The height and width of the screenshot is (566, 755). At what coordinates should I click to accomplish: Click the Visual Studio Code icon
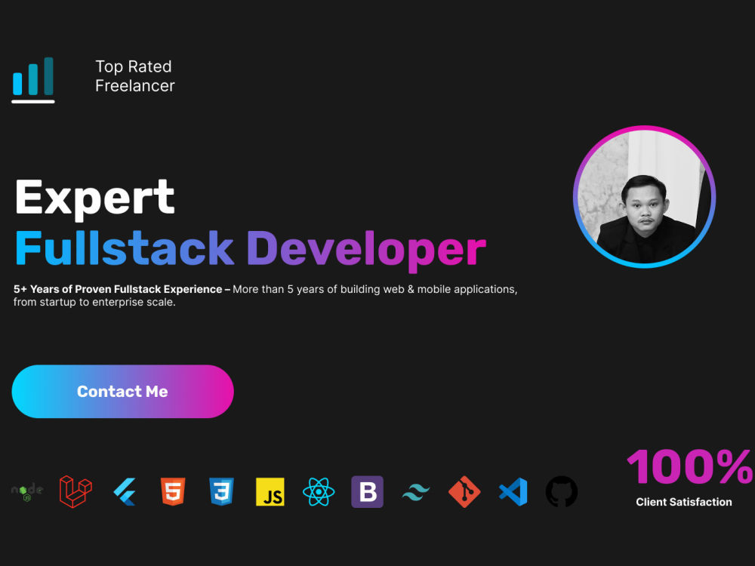point(513,491)
